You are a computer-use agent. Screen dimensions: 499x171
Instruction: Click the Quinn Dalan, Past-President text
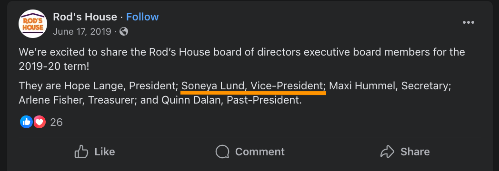tap(231, 101)
